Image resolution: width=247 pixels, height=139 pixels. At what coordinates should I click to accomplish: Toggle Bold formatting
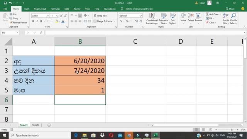point(33,21)
